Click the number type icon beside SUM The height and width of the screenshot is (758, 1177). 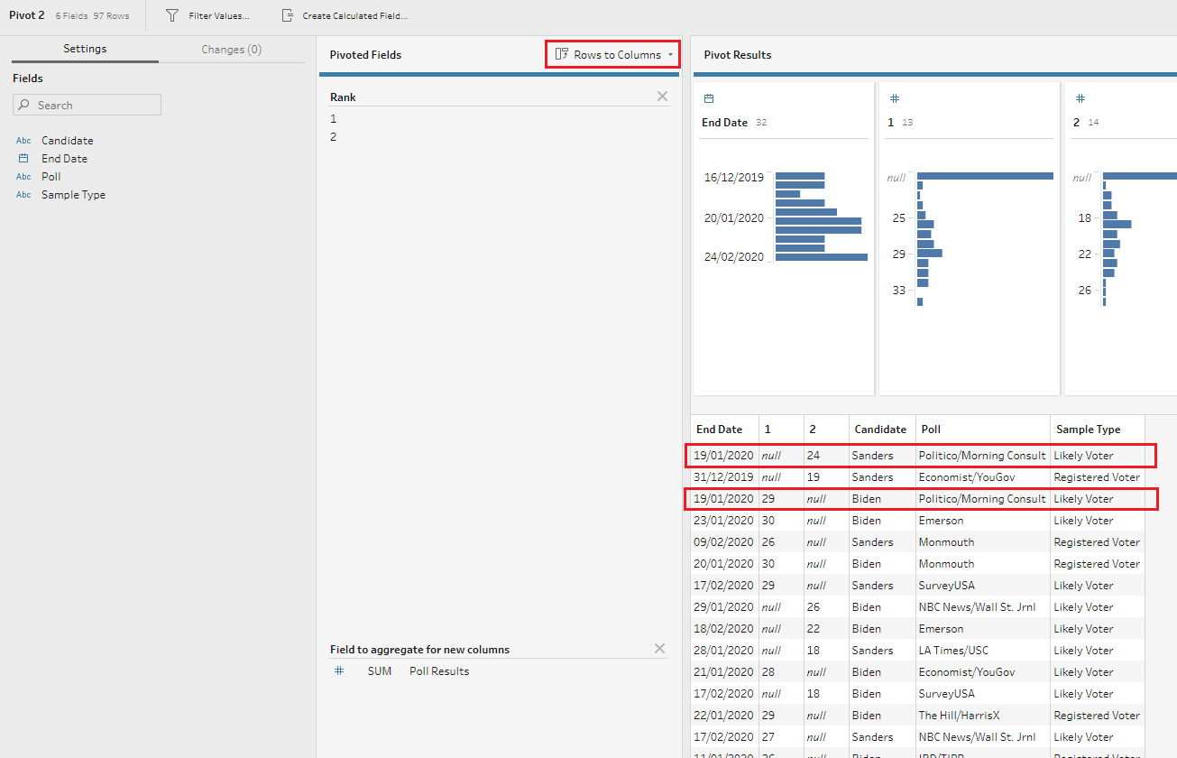[x=339, y=671]
